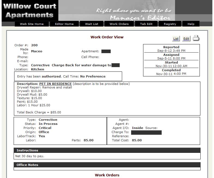This screenshot has width=214, height=178.
Task: Open the Tab Edit menu item
Action: point(146,24)
